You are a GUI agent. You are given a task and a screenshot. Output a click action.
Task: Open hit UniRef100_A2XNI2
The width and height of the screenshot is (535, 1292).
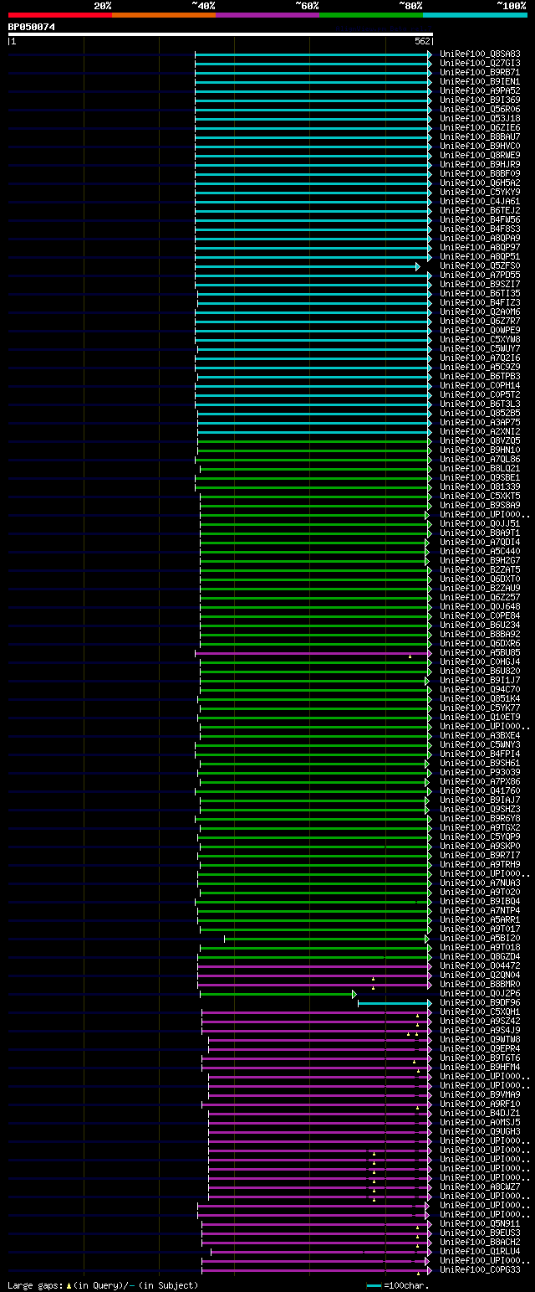point(480,431)
